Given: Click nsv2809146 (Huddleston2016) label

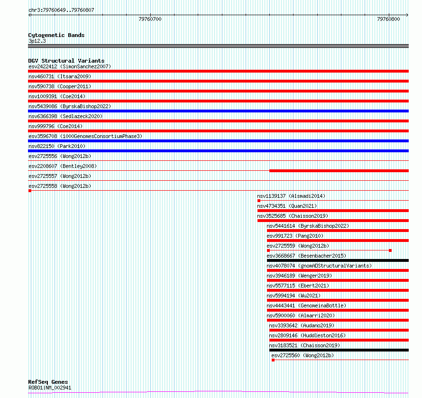Looking at the screenshot, I should 307,335.
